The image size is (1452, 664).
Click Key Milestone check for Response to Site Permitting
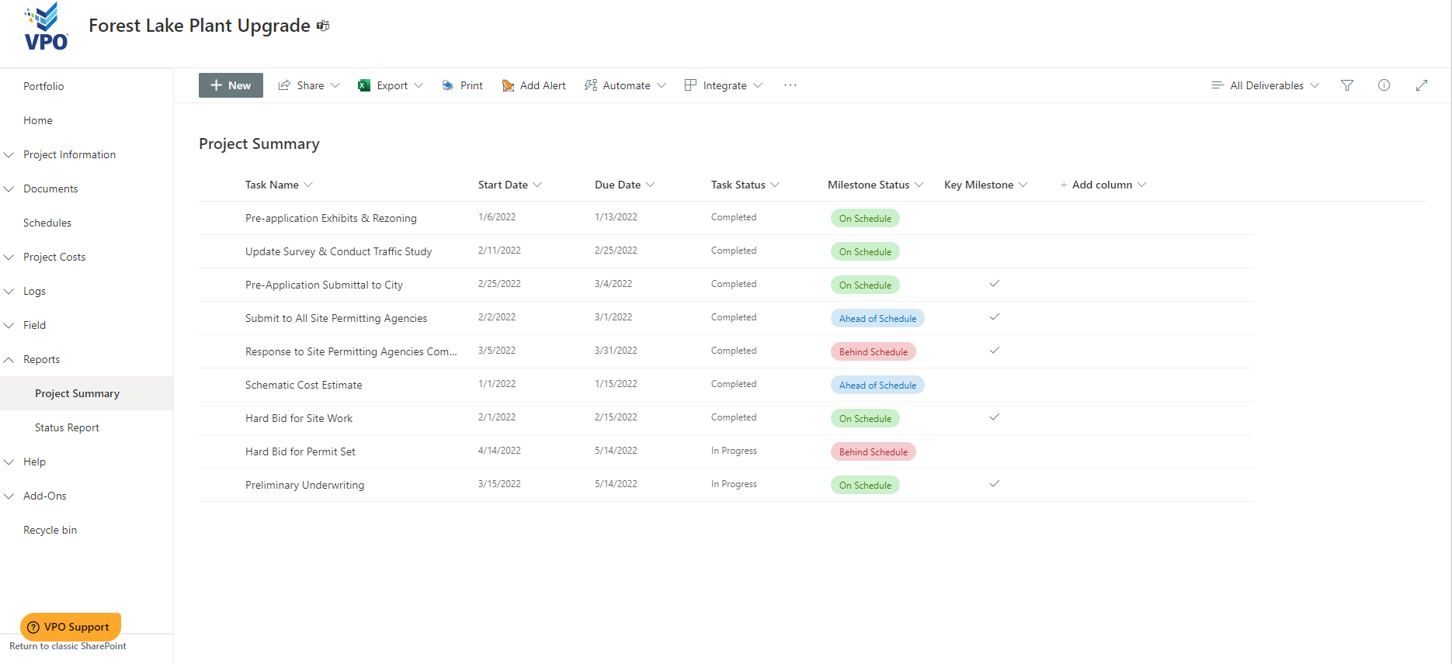(x=994, y=350)
